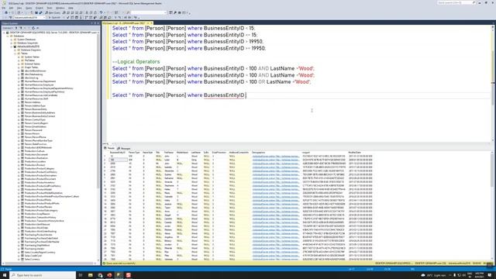496x279 pixels.
Task: Open the available databases dropdown
Action: click(29, 18)
